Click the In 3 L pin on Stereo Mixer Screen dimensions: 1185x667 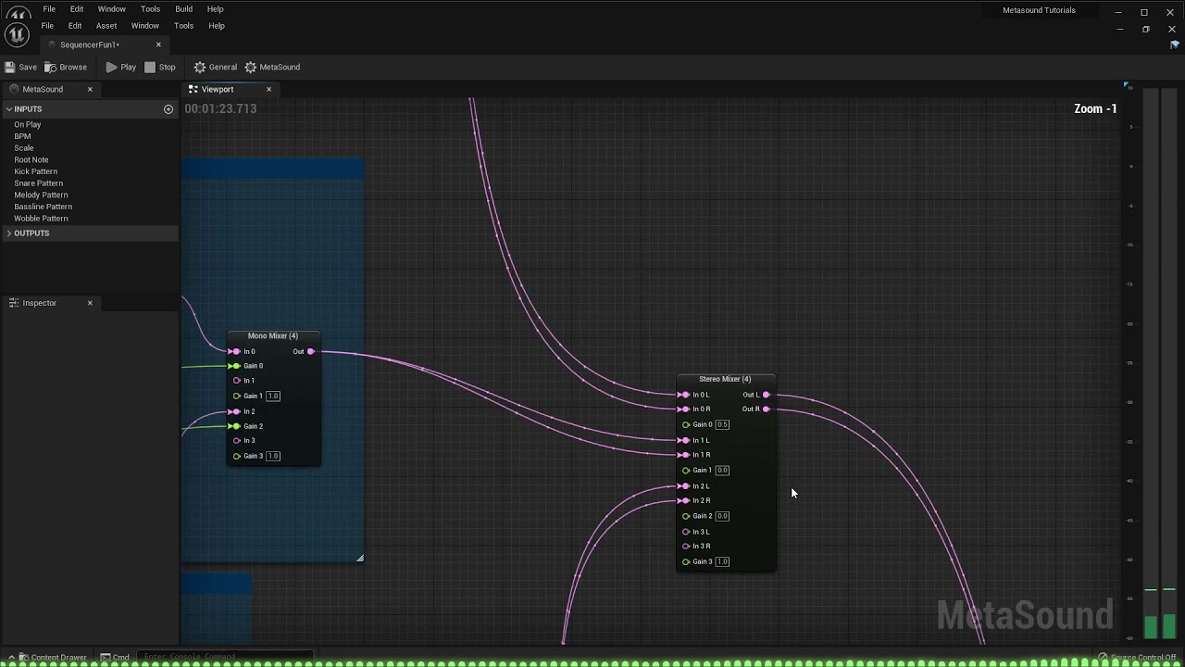click(685, 532)
